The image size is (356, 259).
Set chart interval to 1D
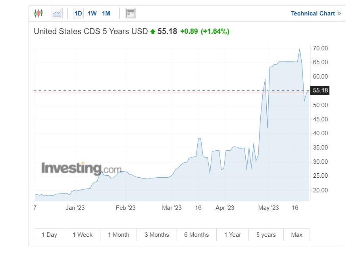coord(78,13)
